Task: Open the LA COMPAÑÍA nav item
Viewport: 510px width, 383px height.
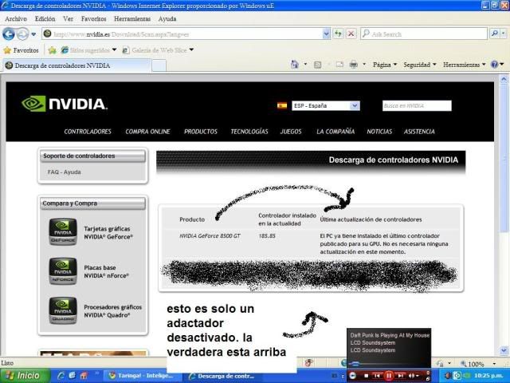Action: click(x=335, y=132)
